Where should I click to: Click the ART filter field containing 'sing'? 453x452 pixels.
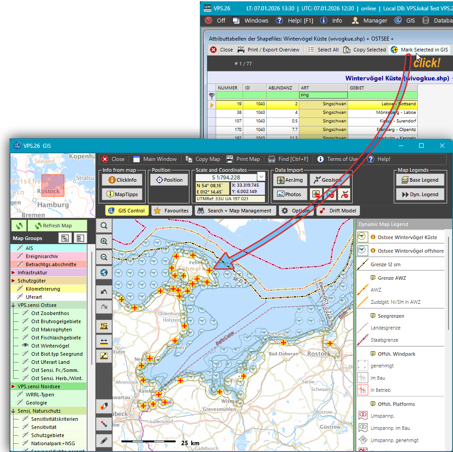pyautogui.click(x=323, y=95)
